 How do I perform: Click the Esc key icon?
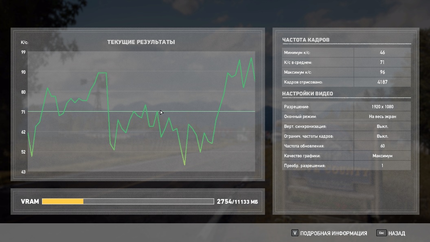[382, 233]
